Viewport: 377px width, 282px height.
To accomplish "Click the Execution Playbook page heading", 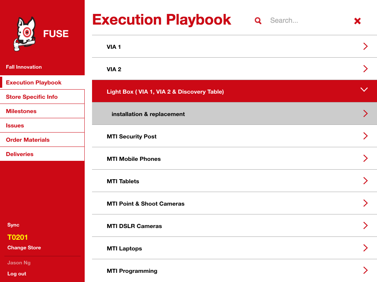I will pyautogui.click(x=162, y=20).
